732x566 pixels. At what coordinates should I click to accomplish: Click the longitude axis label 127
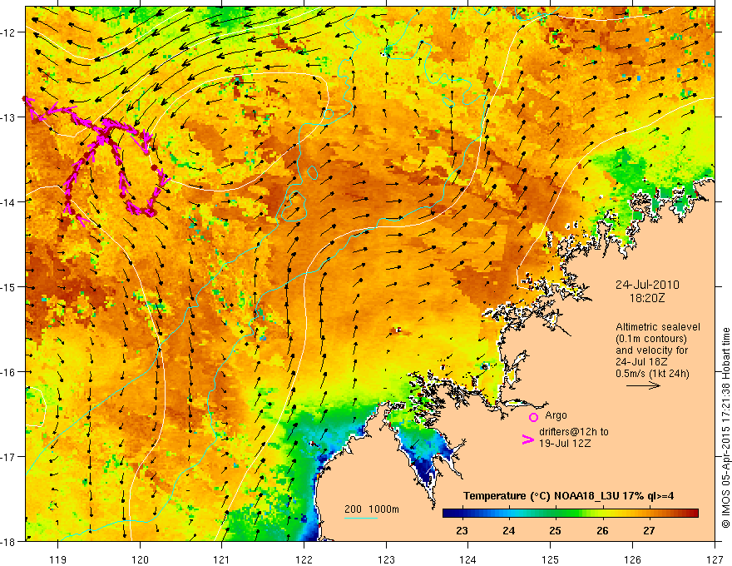click(715, 559)
